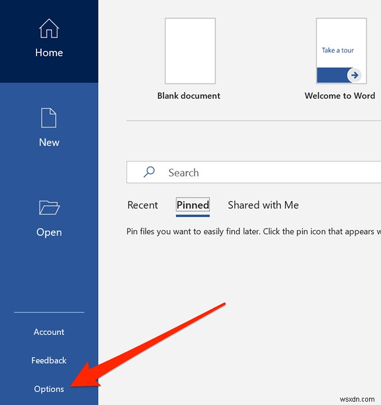
Task: Click the Open folder icon
Action: [49, 207]
